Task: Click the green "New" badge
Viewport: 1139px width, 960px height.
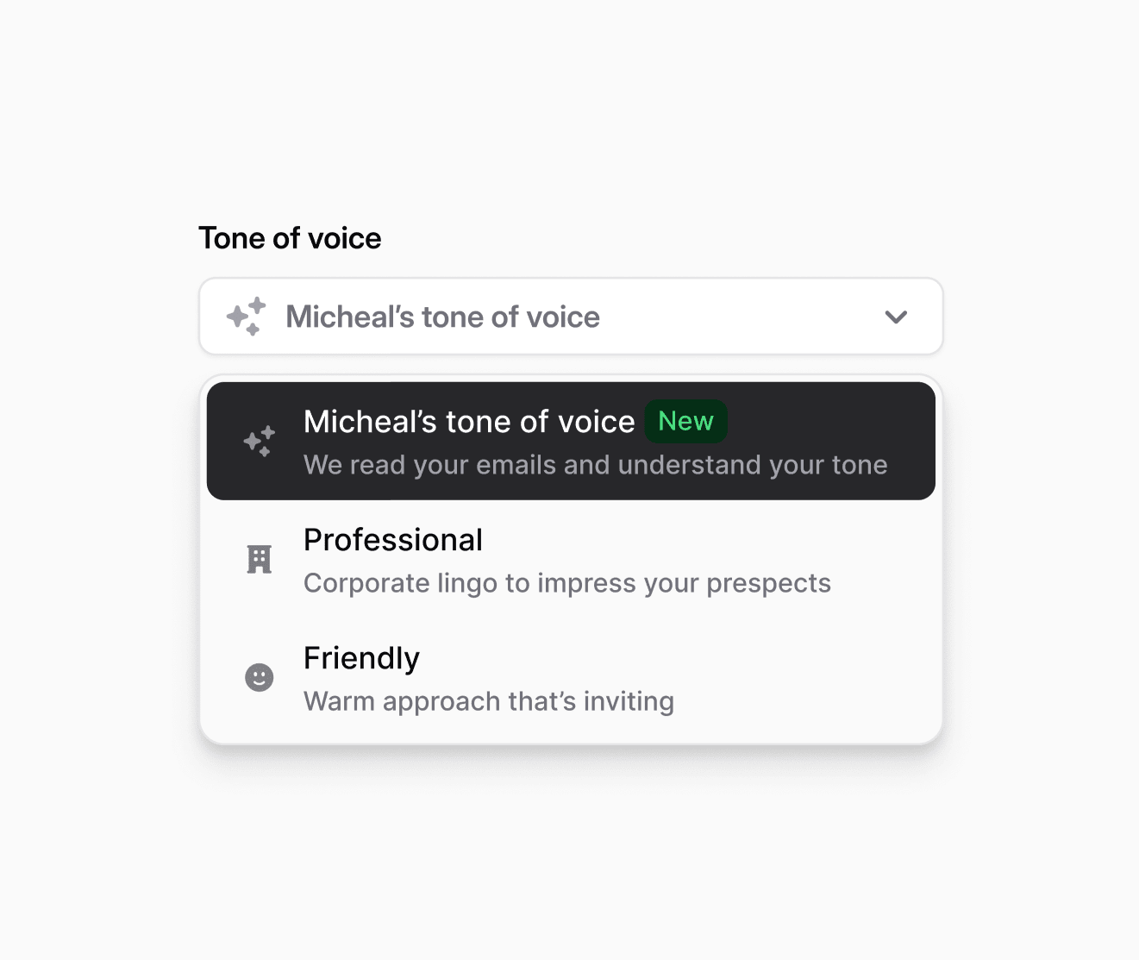Action: click(x=685, y=421)
